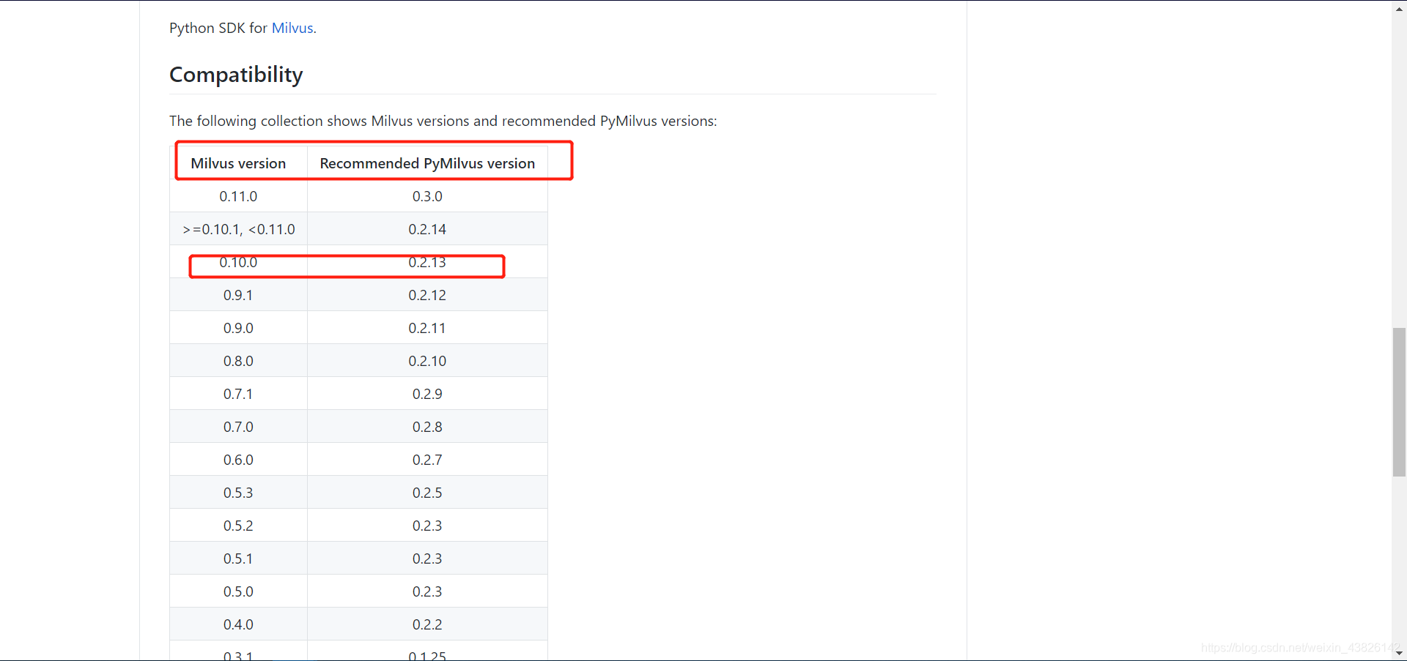The width and height of the screenshot is (1407, 661).
Task: Click the Compatibility heading
Action: tap(236, 75)
